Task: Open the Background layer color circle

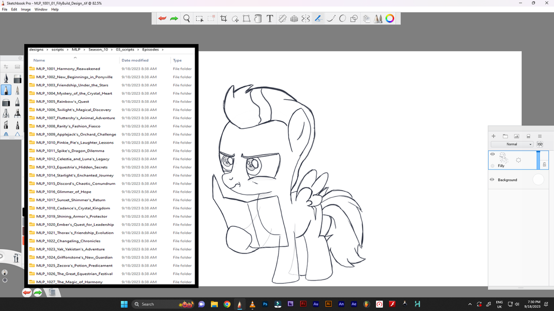Action: [x=538, y=180]
